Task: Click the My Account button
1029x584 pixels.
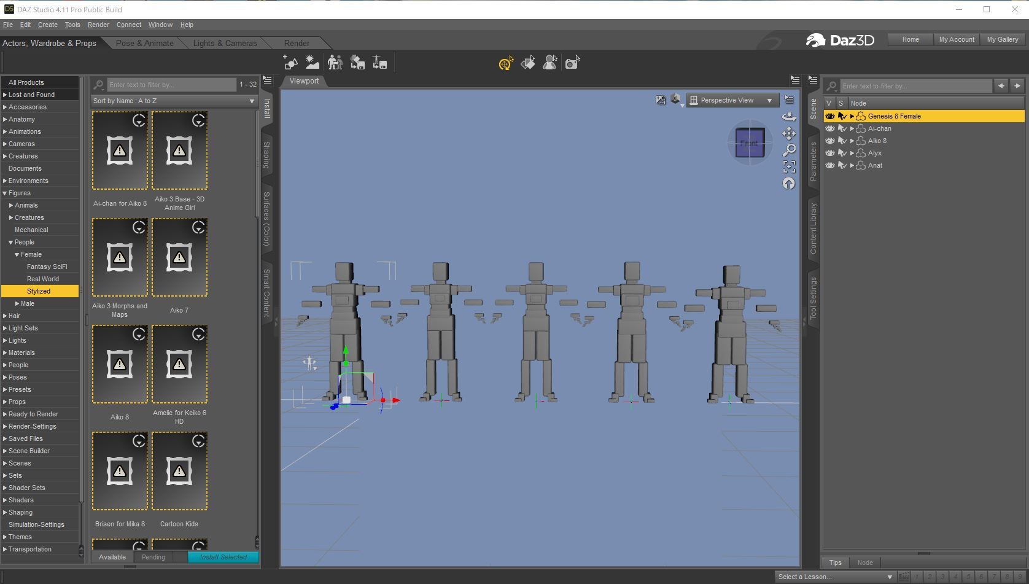Action: click(957, 39)
